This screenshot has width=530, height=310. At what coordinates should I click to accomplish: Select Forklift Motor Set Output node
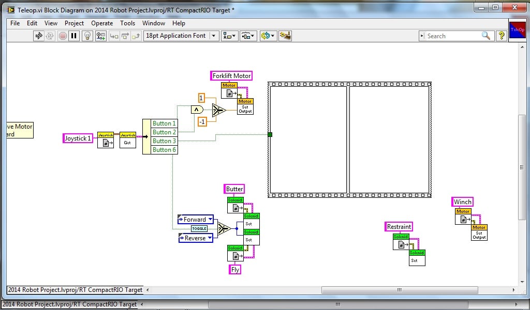point(245,106)
